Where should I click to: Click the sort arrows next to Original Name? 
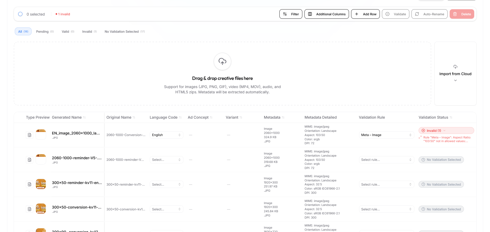134,117
